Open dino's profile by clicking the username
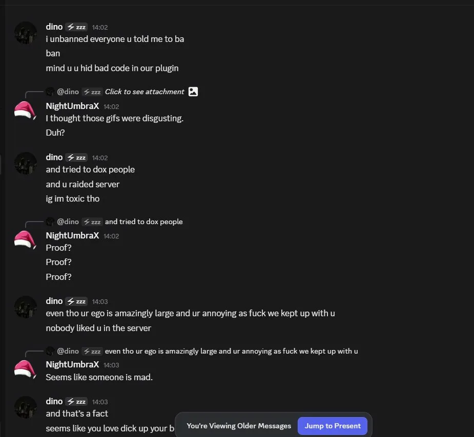 coord(54,27)
